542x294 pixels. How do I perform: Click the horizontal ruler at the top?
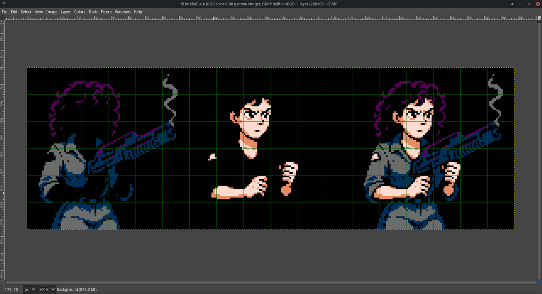[271, 18]
